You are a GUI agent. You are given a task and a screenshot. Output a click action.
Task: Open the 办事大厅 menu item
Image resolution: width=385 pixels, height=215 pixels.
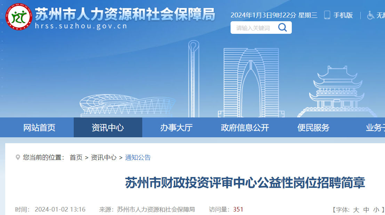click(176, 128)
